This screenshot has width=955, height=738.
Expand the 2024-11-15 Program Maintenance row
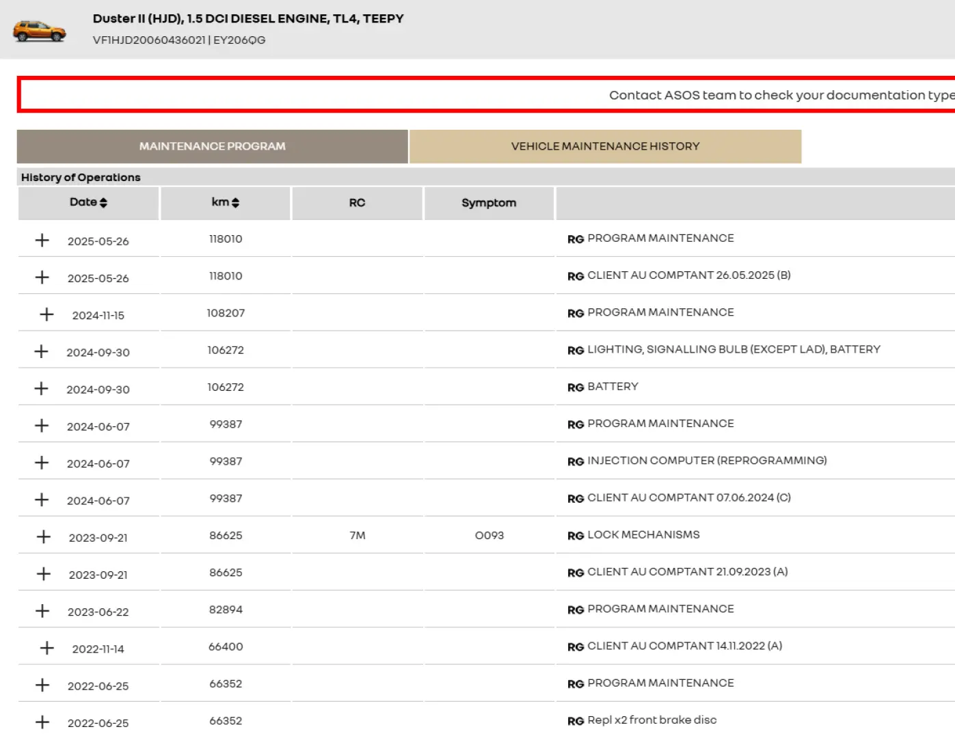coord(46,314)
